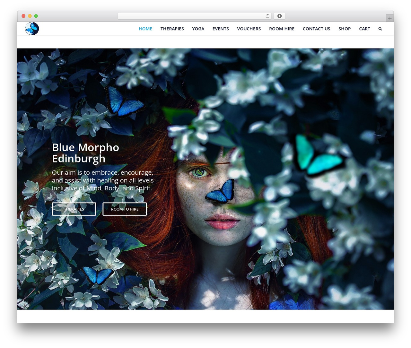
Task: Close the browser window with red button
Action: coord(23,16)
